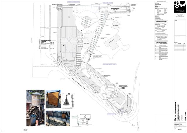This screenshot has width=187, height=133.
Task: Click the '(E) GARAGE' building outline
Action: (115, 25)
